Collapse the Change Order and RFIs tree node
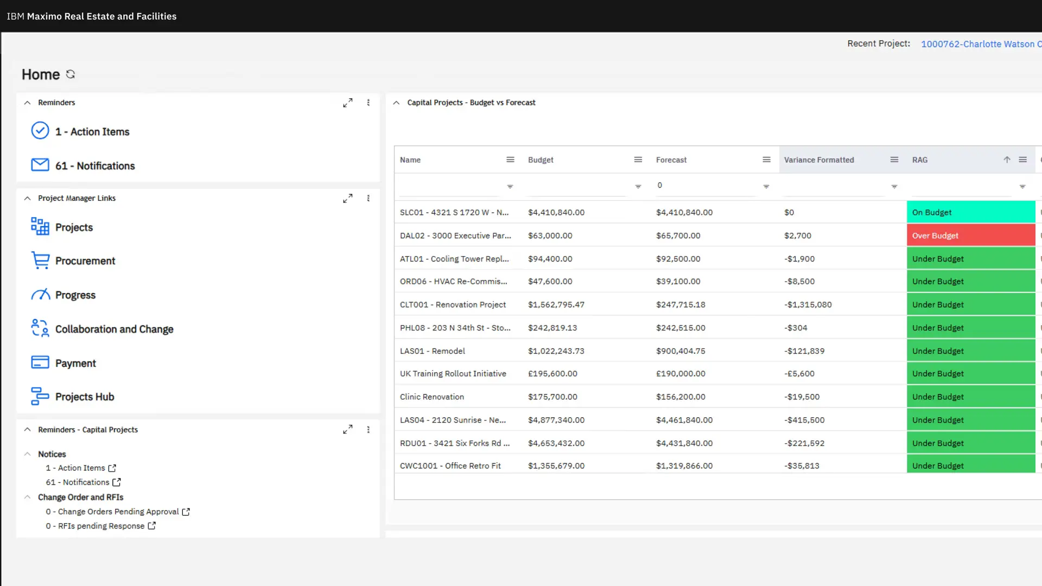 (27, 497)
